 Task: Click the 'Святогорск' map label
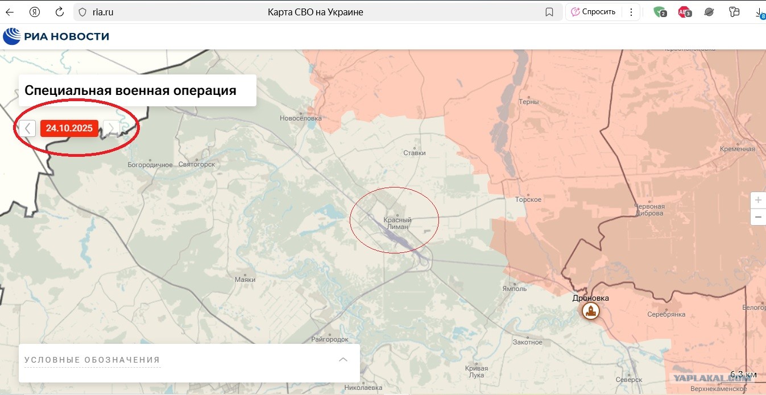(196, 165)
